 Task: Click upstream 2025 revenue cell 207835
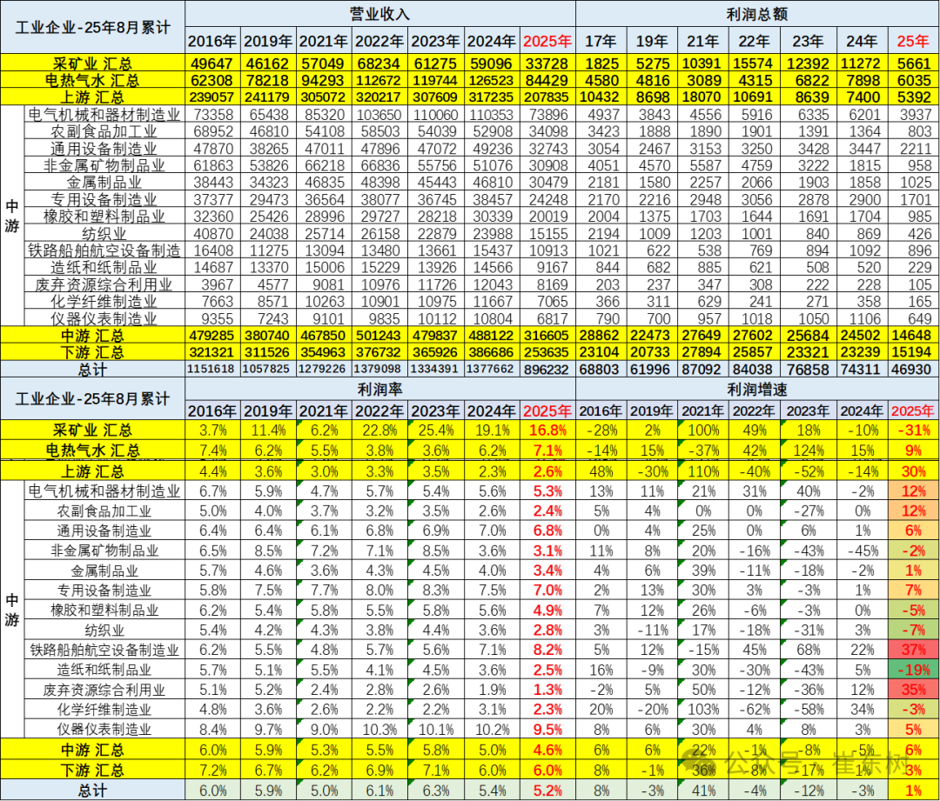547,97
